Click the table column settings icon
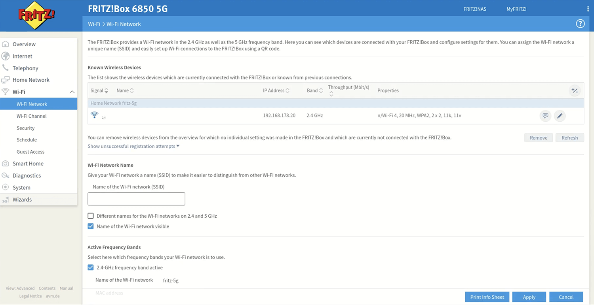The image size is (594, 305). coord(574,90)
